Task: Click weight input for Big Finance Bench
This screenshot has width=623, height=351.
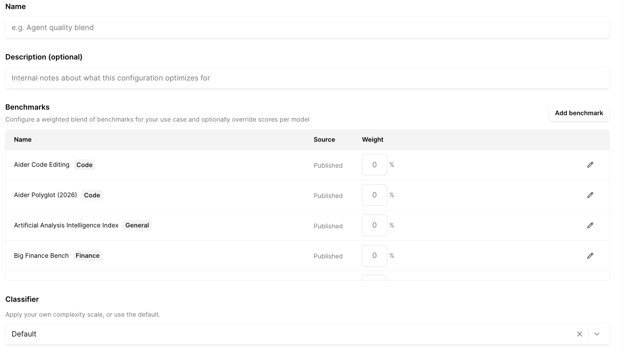Action: click(x=374, y=256)
